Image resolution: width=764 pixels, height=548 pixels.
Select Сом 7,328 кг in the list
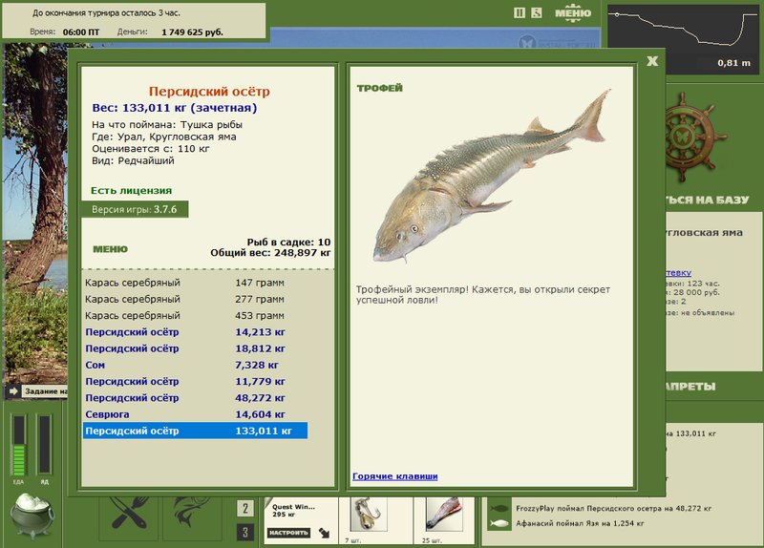[195, 365]
